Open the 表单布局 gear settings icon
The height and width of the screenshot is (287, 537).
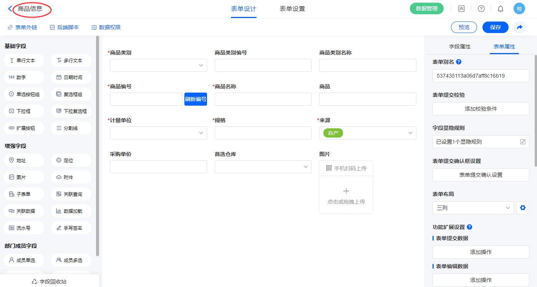pyautogui.click(x=522, y=208)
